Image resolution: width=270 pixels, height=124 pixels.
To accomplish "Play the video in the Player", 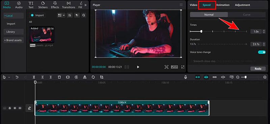I will [x=138, y=67].
